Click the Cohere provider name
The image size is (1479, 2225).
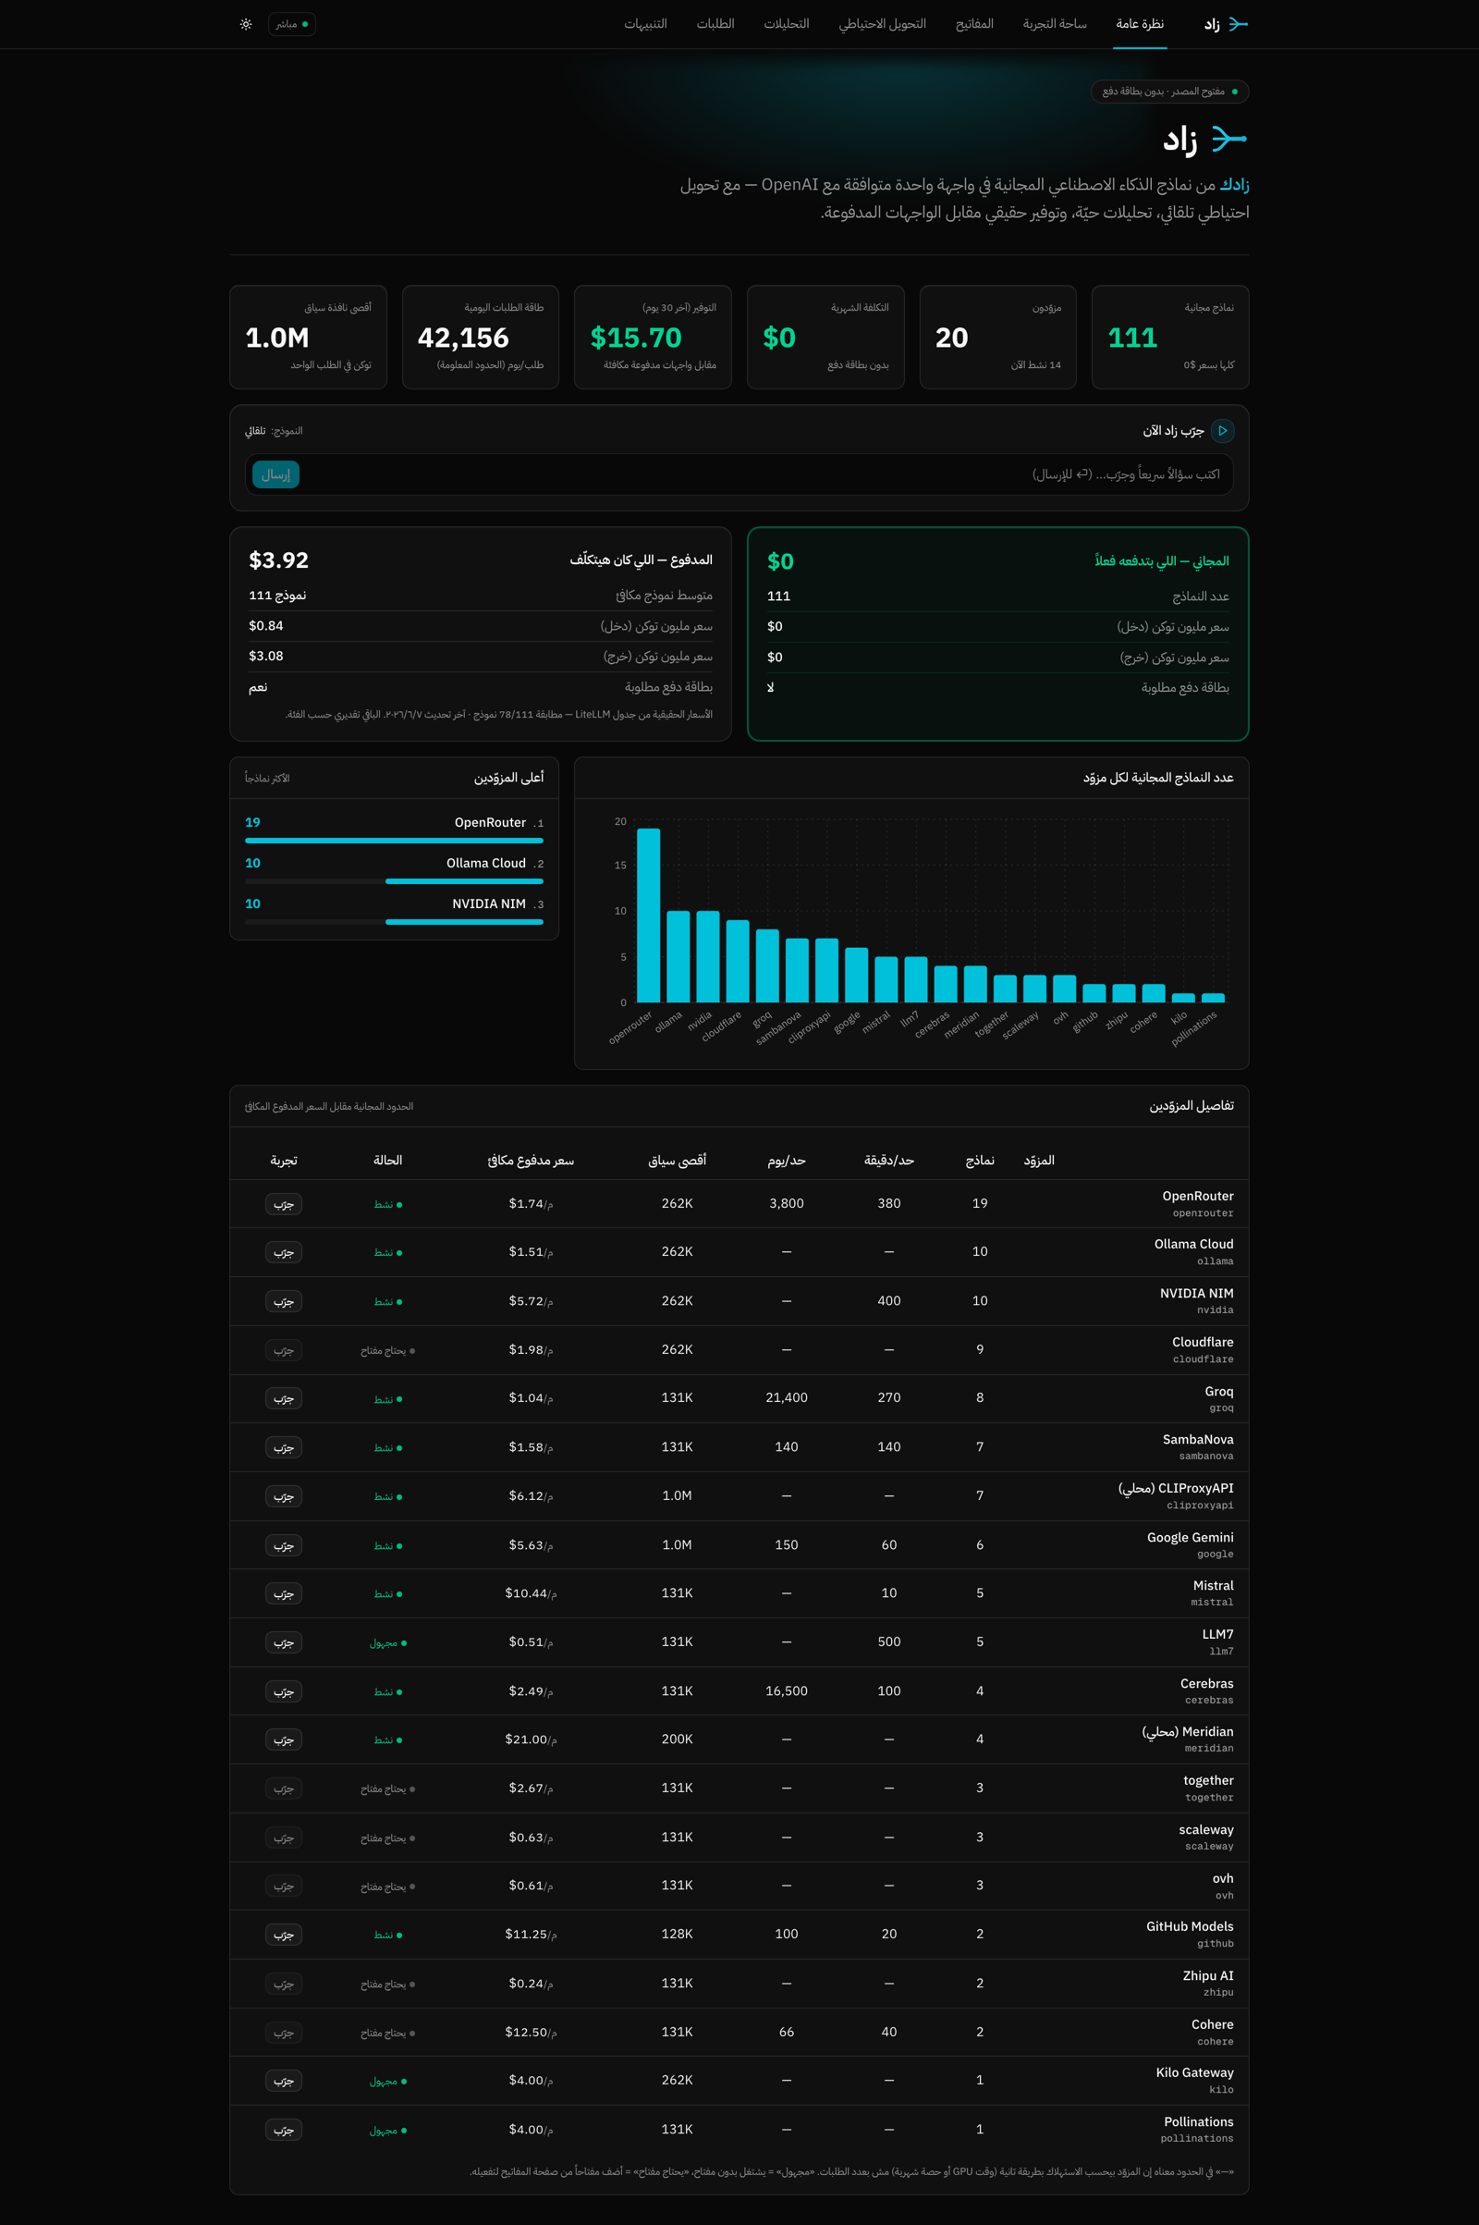coord(1212,2024)
